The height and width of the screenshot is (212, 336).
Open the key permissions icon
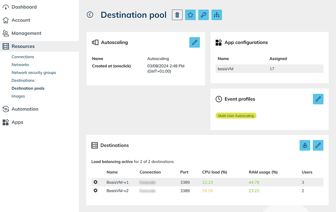click(x=203, y=15)
